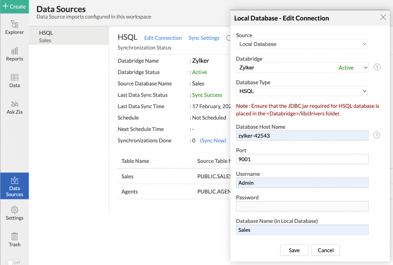This screenshot has width=393, height=265.
Task: Click the Sync Now link
Action: [213, 141]
